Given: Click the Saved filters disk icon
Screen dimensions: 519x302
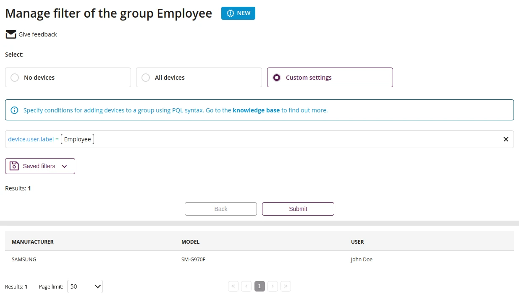Looking at the screenshot, I should point(14,166).
